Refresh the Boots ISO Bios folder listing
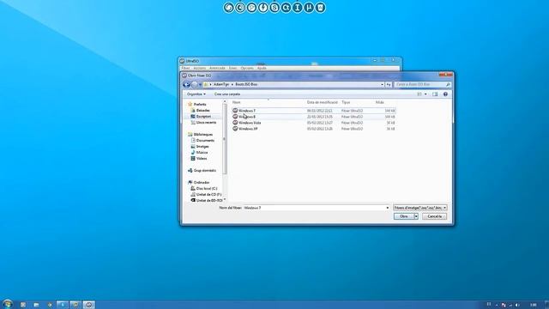Image resolution: width=549 pixels, height=309 pixels. tap(389, 84)
